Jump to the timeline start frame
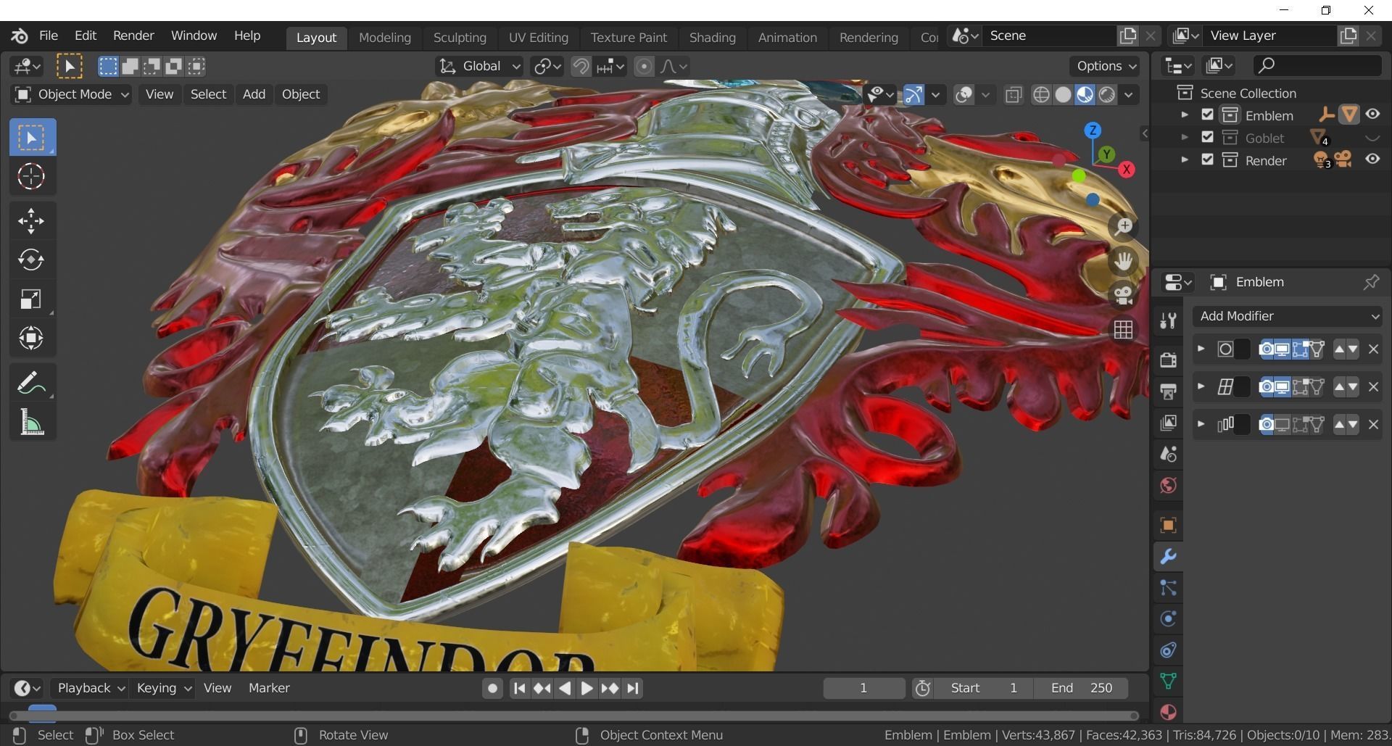The width and height of the screenshot is (1392, 746). click(x=519, y=688)
